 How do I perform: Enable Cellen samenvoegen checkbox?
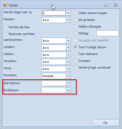(75, 13)
